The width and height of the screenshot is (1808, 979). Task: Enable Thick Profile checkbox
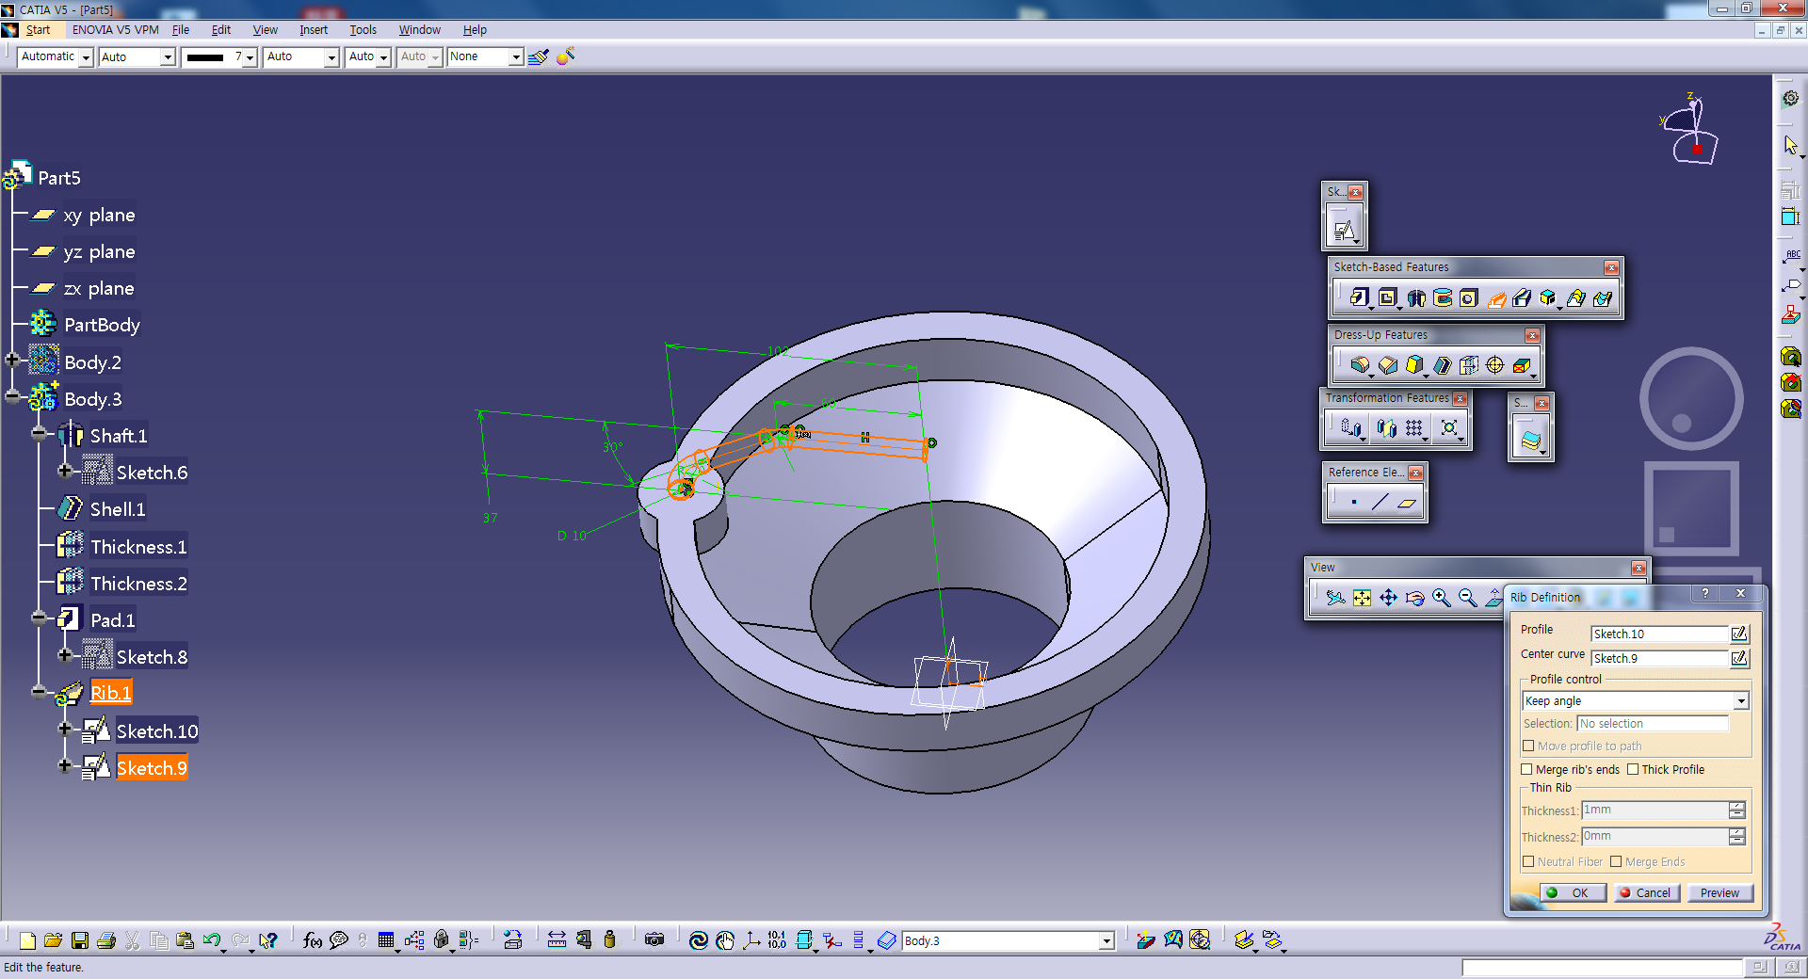click(1633, 769)
